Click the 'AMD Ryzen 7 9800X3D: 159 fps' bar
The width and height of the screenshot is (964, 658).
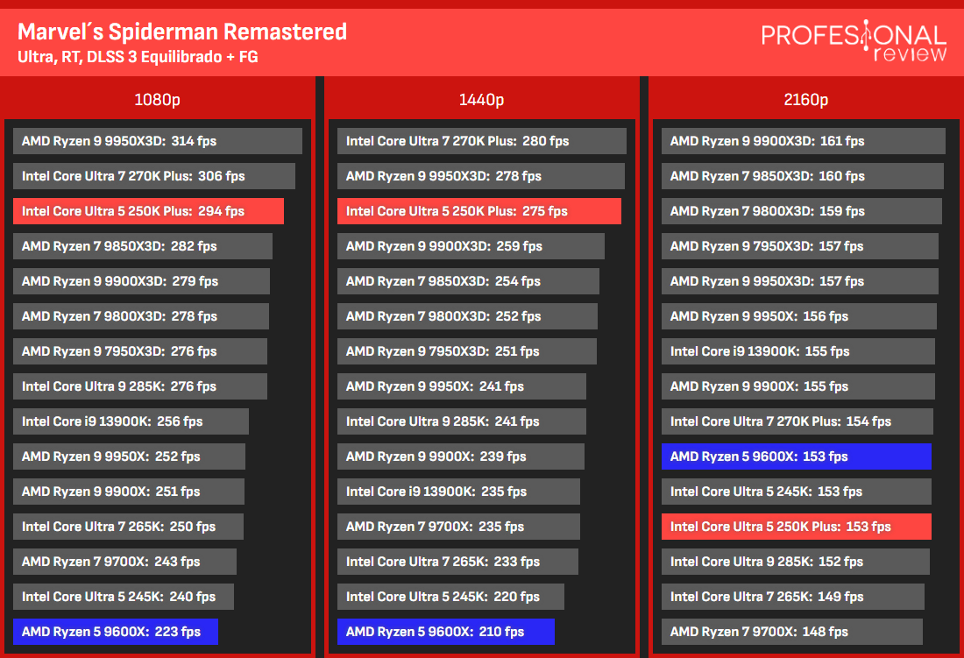(x=802, y=211)
